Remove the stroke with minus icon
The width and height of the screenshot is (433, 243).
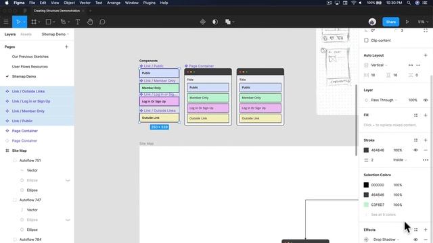pyautogui.click(x=426, y=150)
